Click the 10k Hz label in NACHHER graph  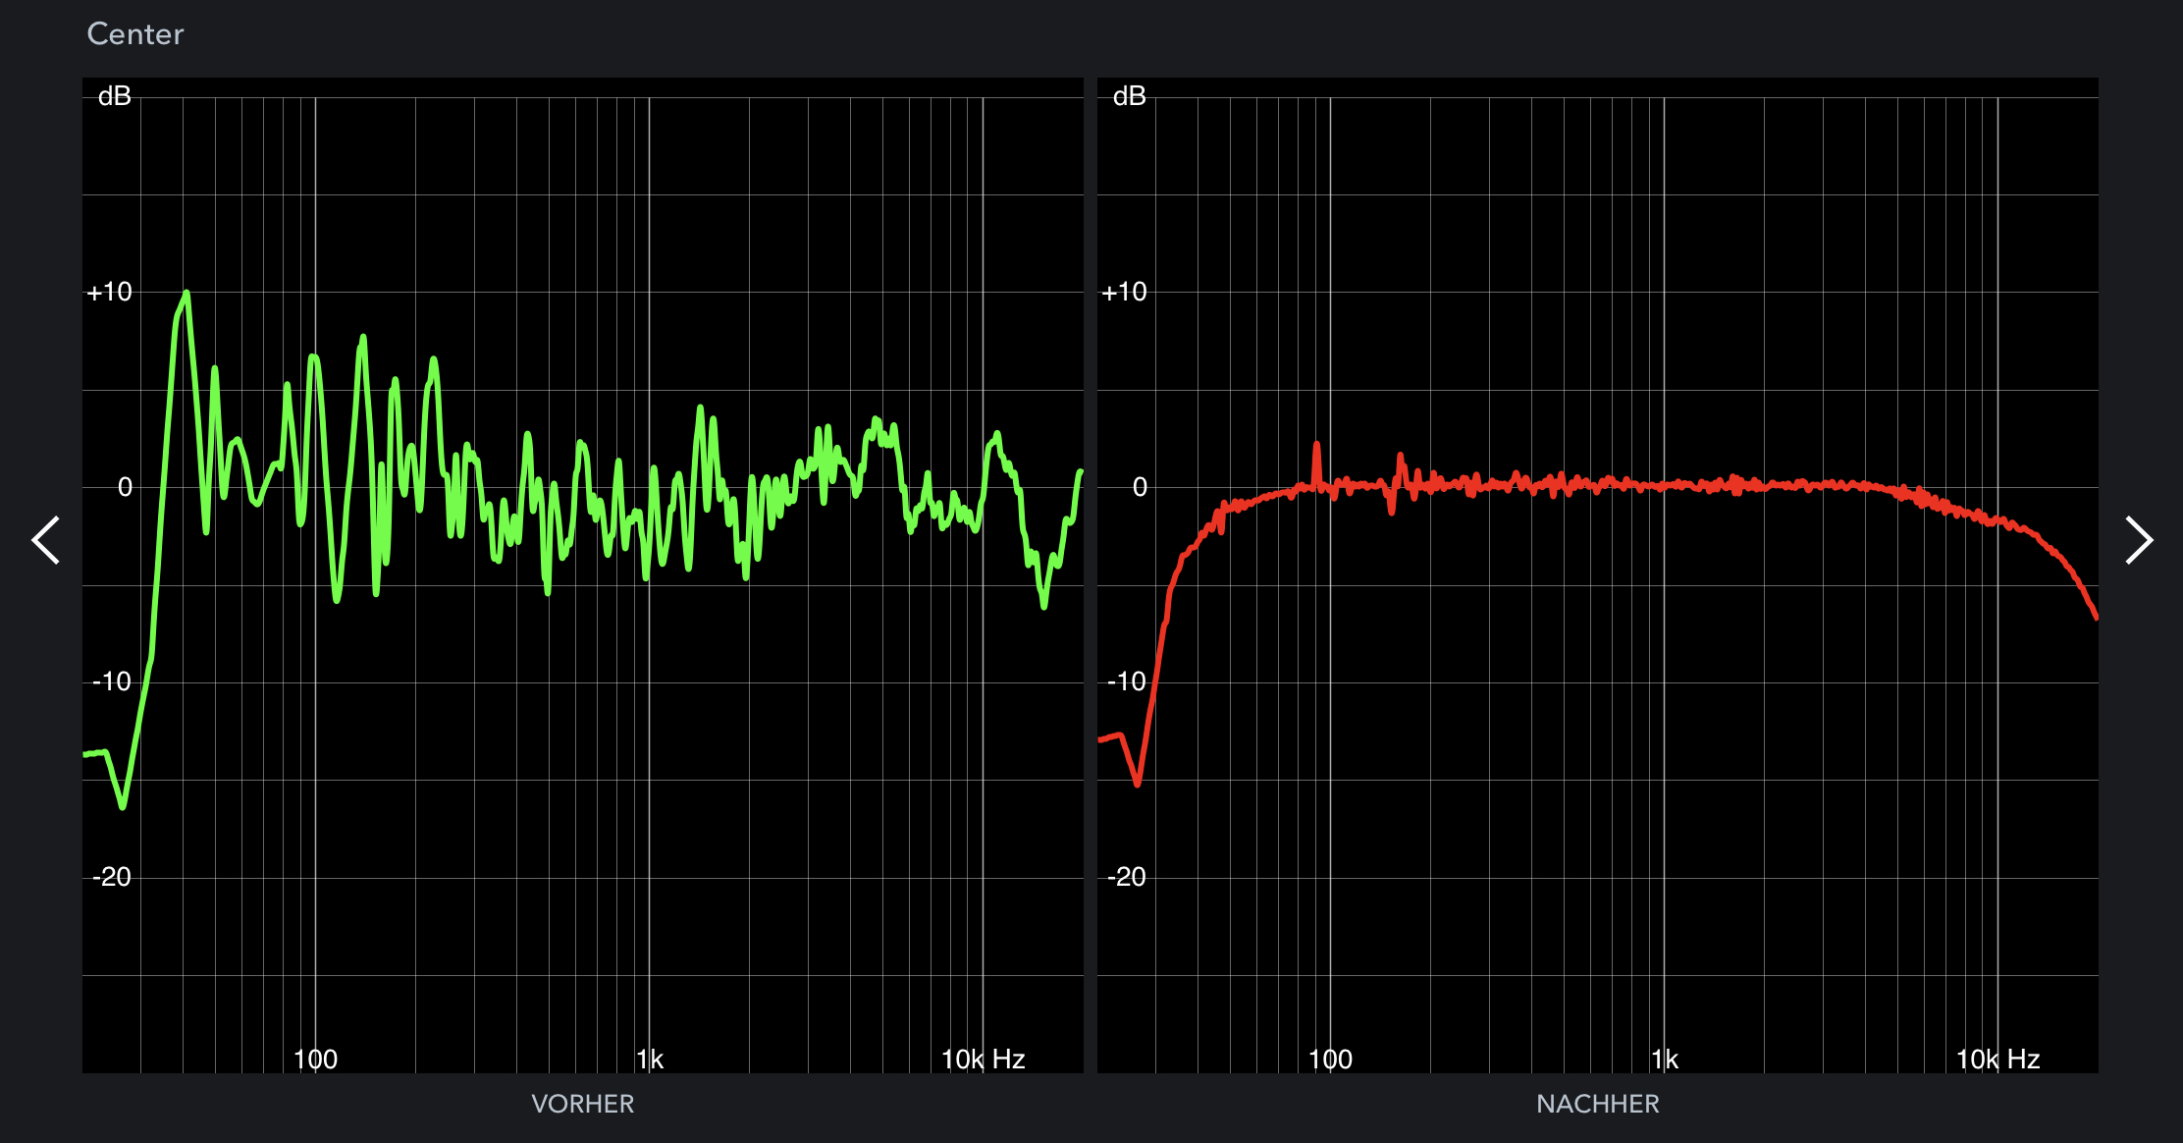click(x=1997, y=1060)
